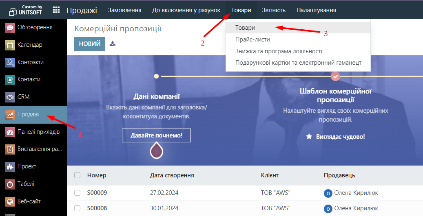Go to the Контракти sidebar app

[x=30, y=62]
